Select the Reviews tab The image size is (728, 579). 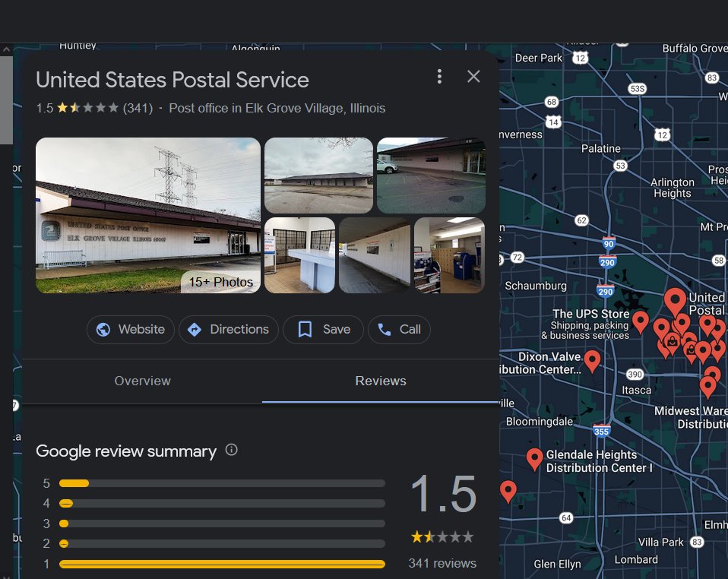(x=381, y=381)
